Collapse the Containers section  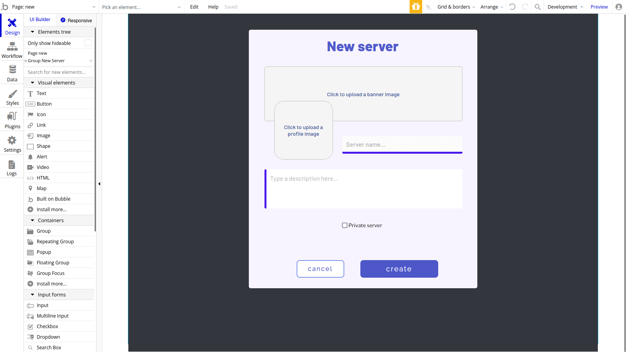pyautogui.click(x=33, y=220)
